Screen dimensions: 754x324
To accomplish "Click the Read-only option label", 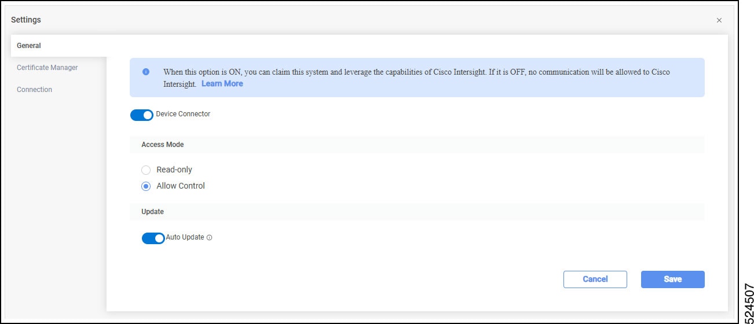I will (x=174, y=170).
